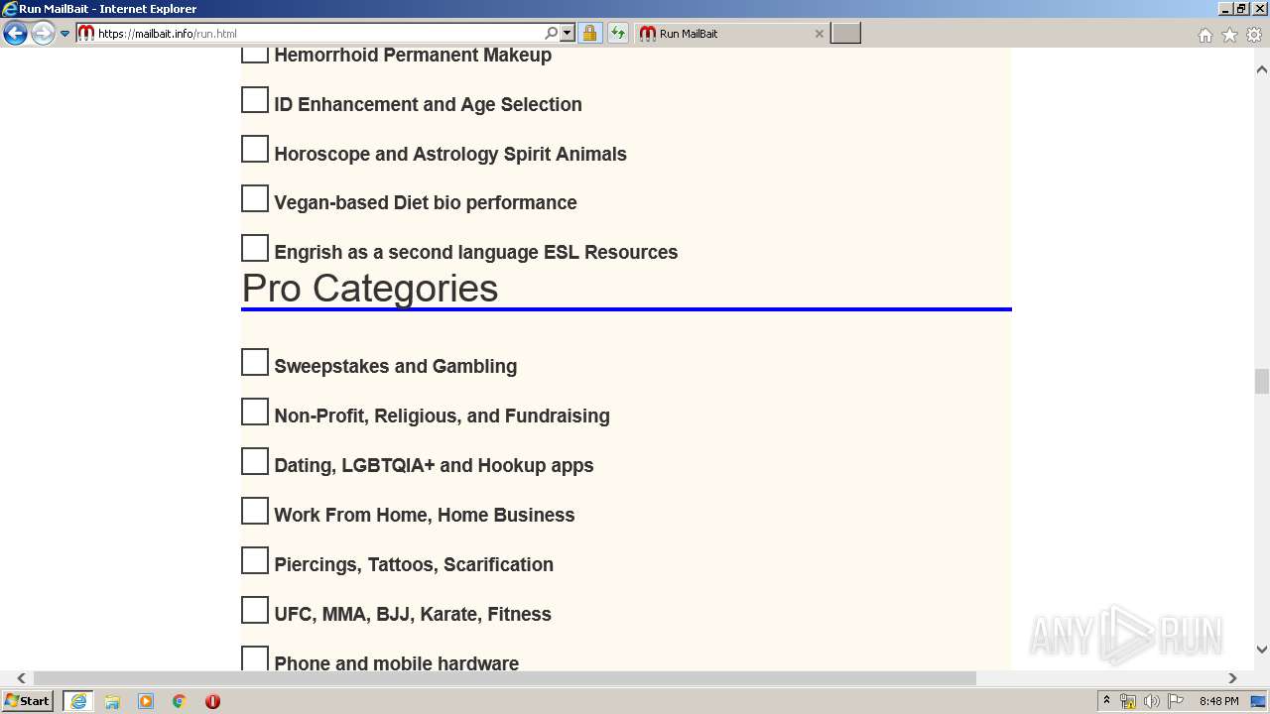Click the 8:48 PM clock
This screenshot has height=714, width=1270.
click(1218, 701)
